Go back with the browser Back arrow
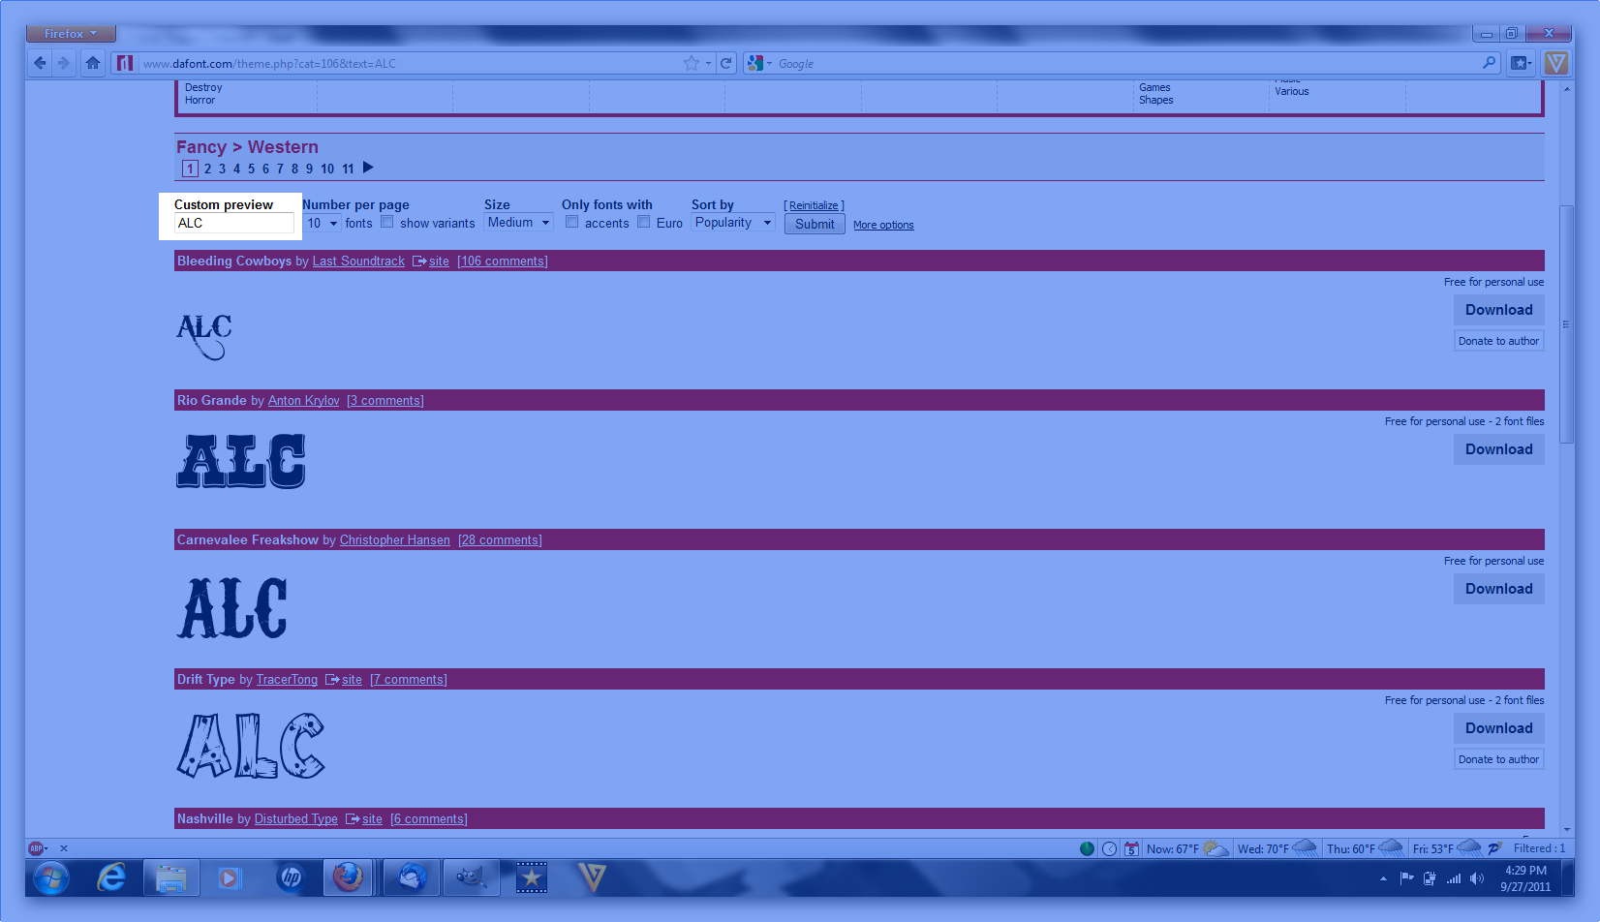This screenshot has height=922, width=1600. coord(40,63)
